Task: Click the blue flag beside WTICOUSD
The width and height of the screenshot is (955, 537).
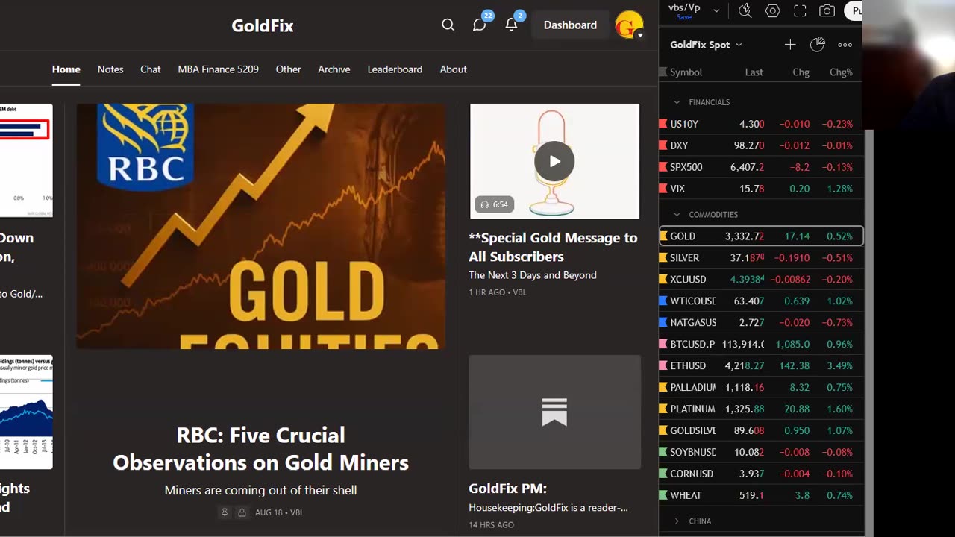Action: 663,301
